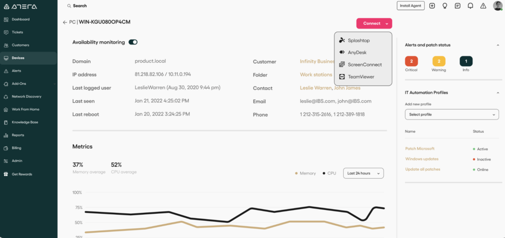Go back with the arrow icon
The image size is (505, 238).
(x=65, y=22)
